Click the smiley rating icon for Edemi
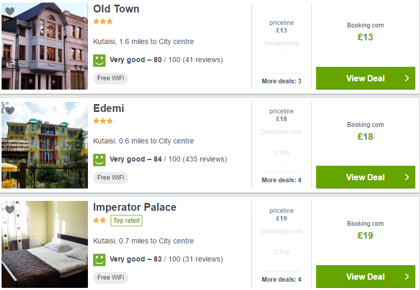The width and height of the screenshot is (420, 290). [99, 160]
